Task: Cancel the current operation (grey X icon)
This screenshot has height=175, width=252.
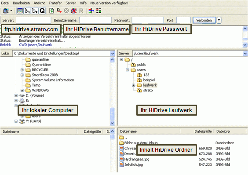Action: coord(66,11)
